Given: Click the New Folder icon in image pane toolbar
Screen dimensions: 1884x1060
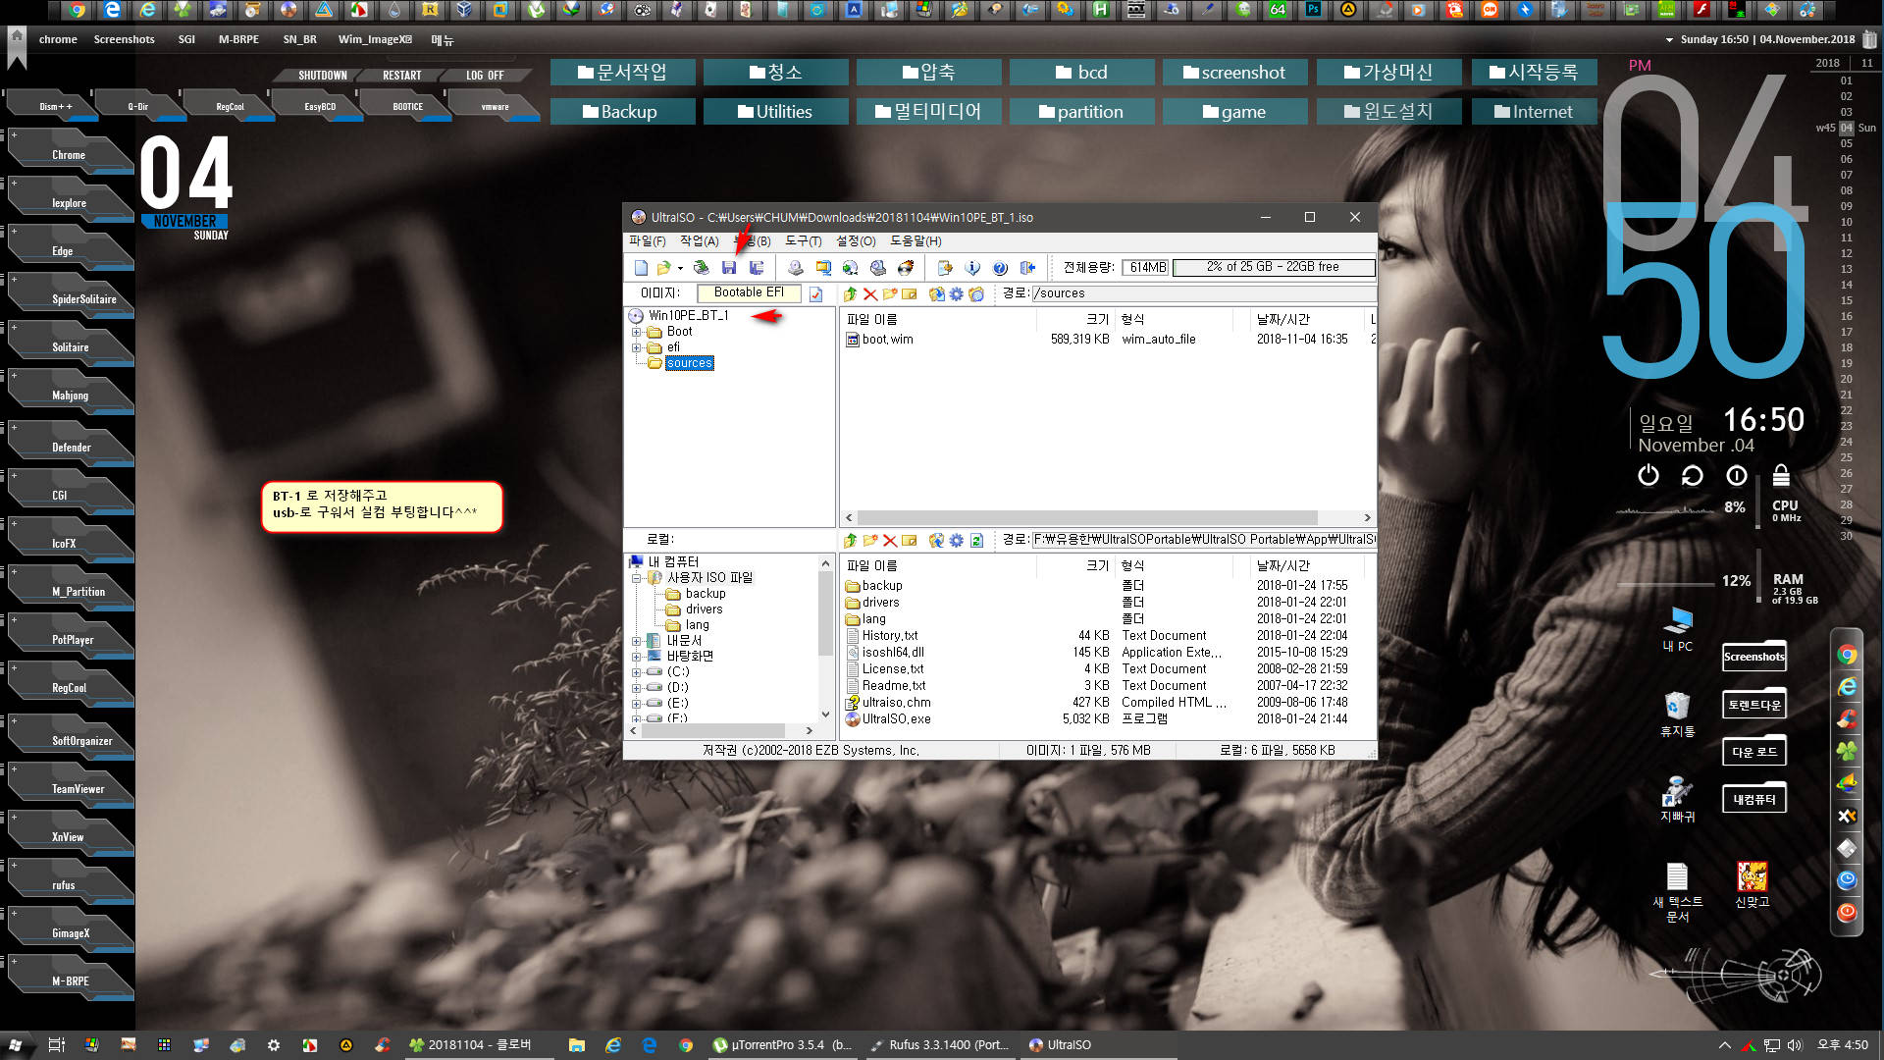Looking at the screenshot, I should [889, 294].
